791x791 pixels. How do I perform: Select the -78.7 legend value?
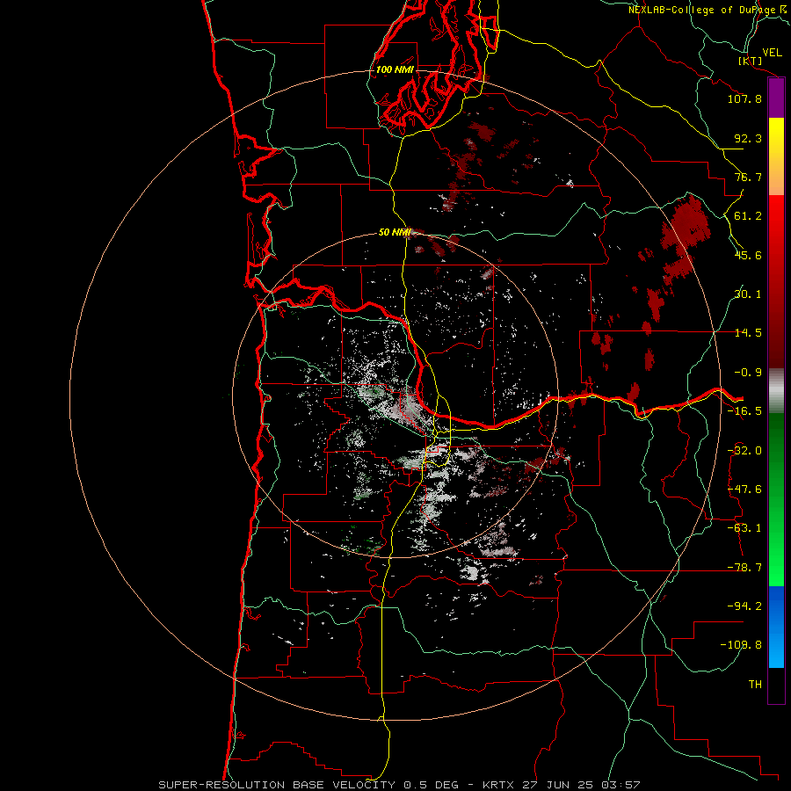click(x=744, y=568)
